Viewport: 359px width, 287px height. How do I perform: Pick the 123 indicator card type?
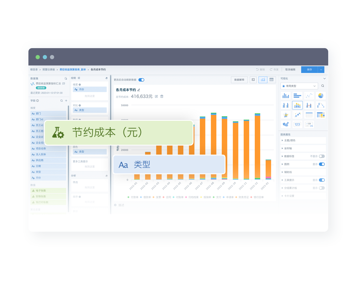297,124
